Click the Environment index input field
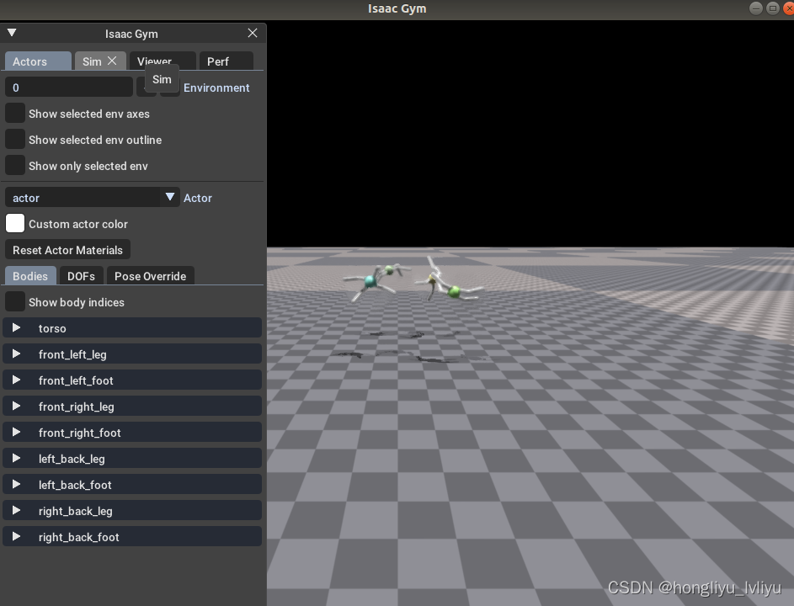 69,87
